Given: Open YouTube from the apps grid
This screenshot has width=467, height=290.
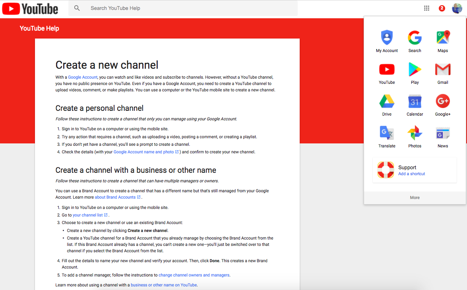Looking at the screenshot, I should (x=387, y=73).
